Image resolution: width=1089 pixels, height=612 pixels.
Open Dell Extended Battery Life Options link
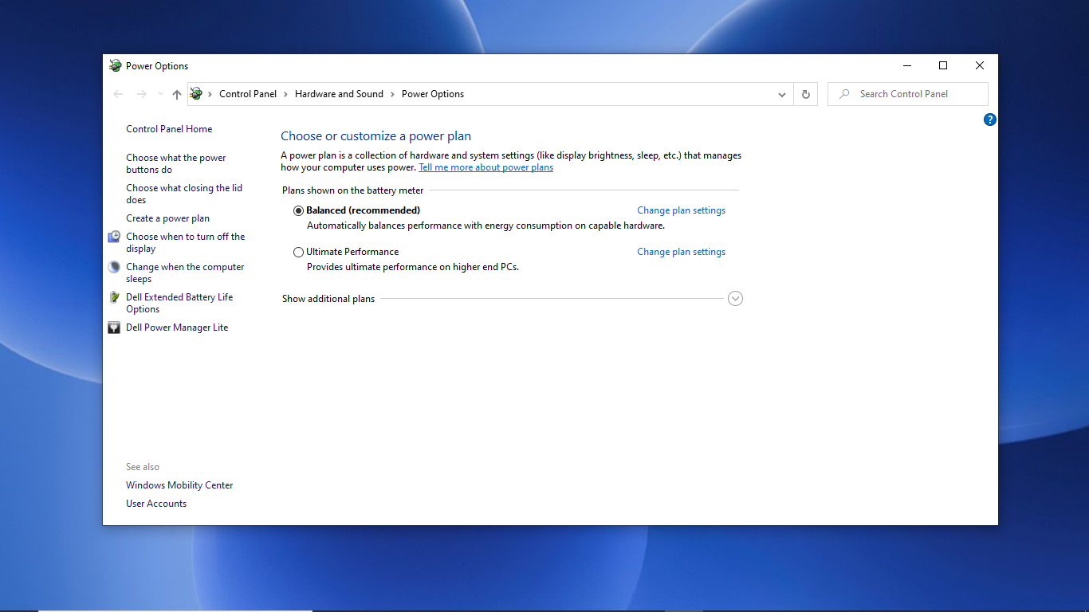click(x=179, y=303)
